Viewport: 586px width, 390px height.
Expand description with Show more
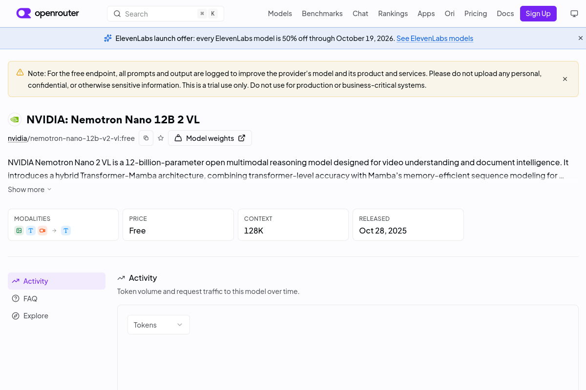(30, 189)
